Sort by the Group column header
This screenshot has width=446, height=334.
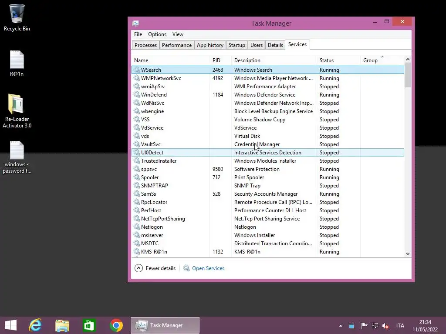[x=382, y=60]
